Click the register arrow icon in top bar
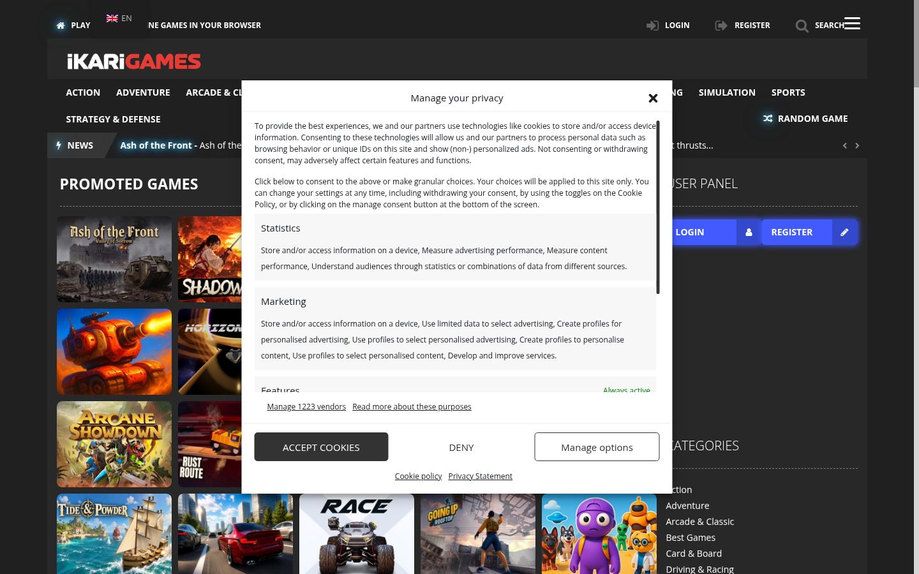 721,26
